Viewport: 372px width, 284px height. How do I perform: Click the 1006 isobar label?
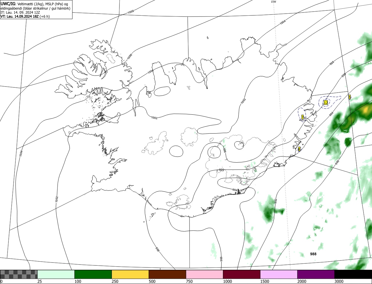130,57
